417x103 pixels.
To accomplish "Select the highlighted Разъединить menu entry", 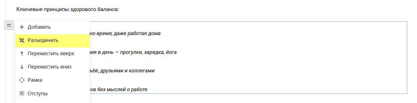I will click(x=52, y=40).
